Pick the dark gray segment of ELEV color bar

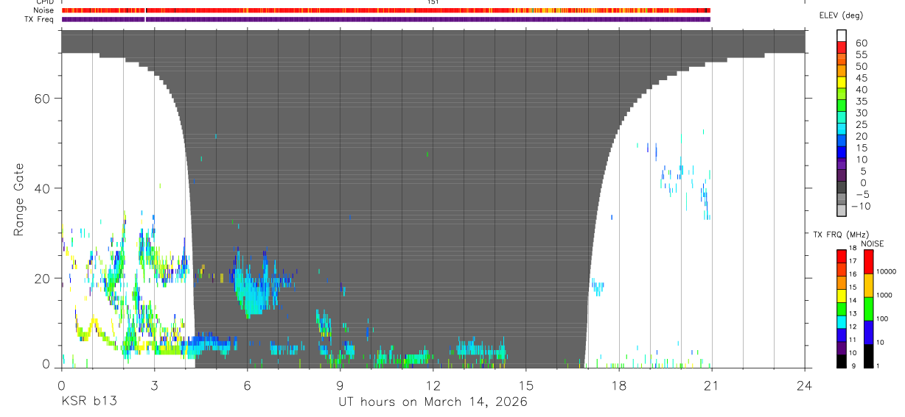point(842,186)
